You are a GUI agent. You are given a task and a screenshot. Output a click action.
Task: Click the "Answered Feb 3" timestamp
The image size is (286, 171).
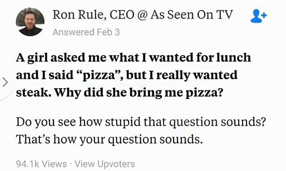click(x=86, y=32)
